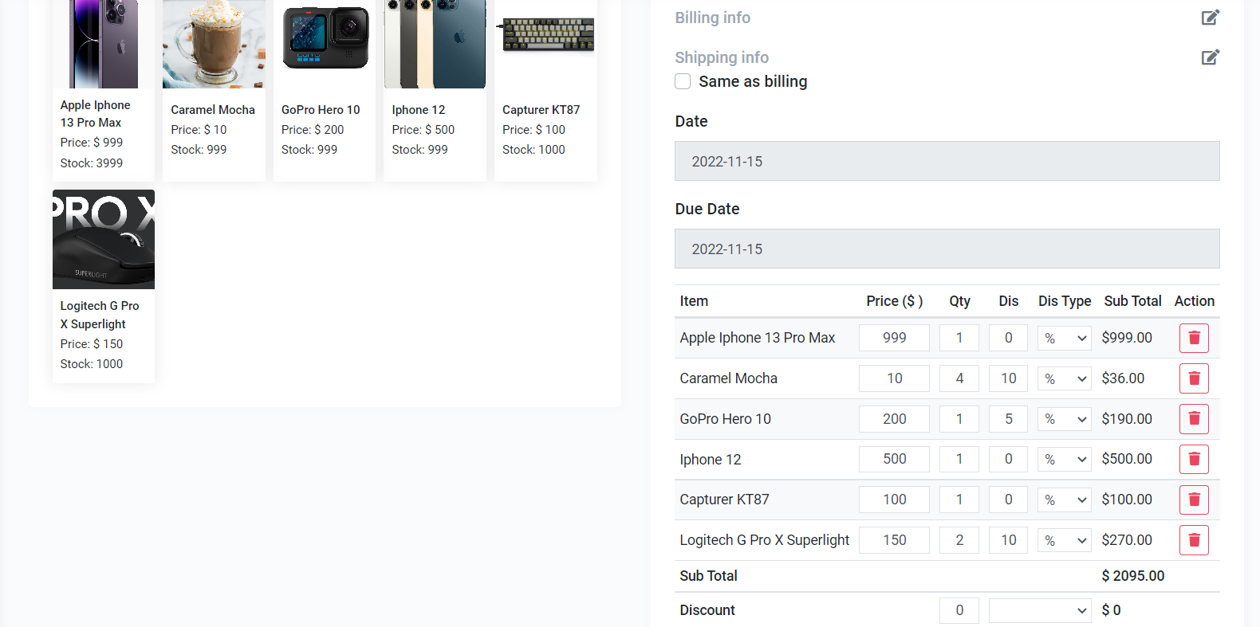Expand discount type dropdown for GoPro Hero 10
Viewport: 1260px width, 627px height.
[x=1064, y=419]
